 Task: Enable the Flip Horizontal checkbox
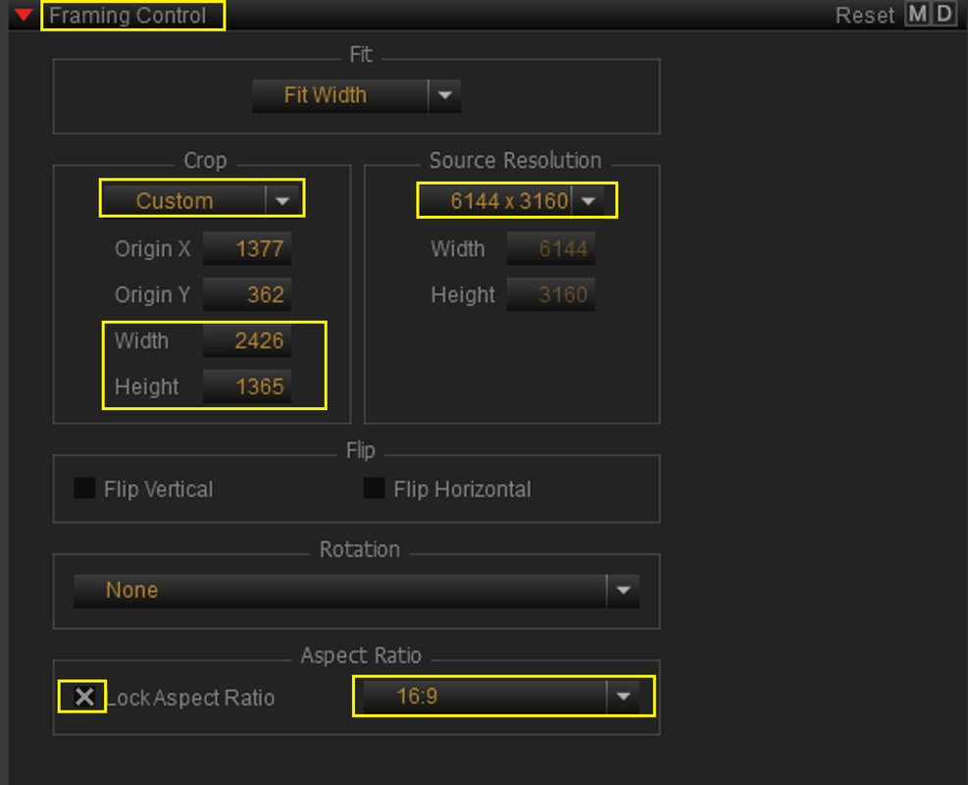click(374, 489)
